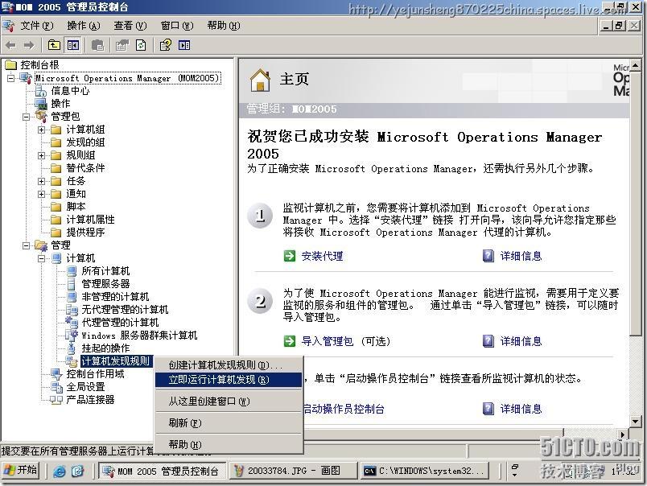This screenshot has width=647, height=486.
Task: Click the vertical scrollbar up arrow in the home pane
Action: pos(635,65)
